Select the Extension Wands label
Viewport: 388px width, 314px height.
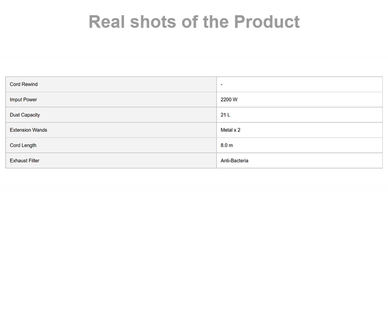pyautogui.click(x=28, y=130)
